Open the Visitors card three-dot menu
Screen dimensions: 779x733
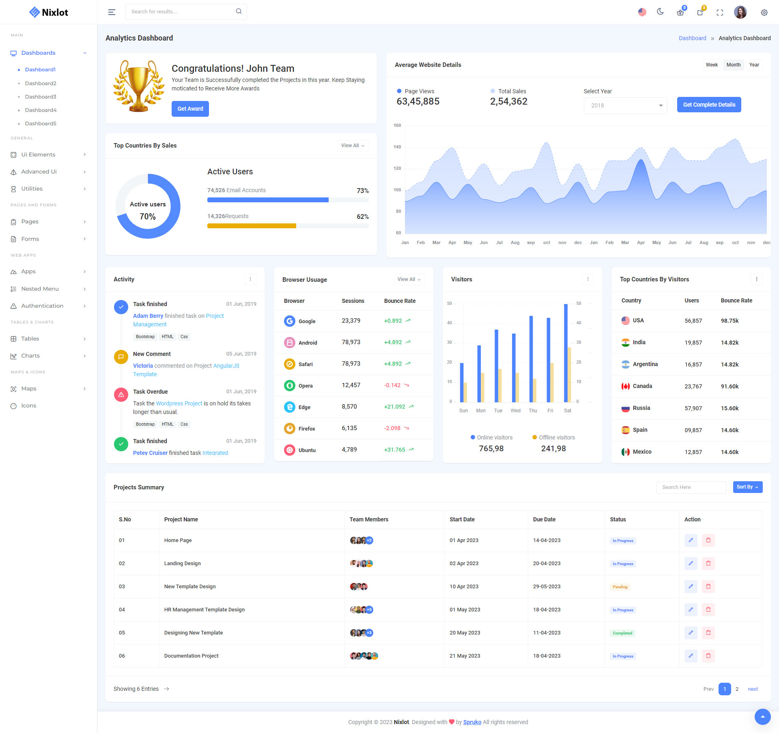tap(587, 279)
